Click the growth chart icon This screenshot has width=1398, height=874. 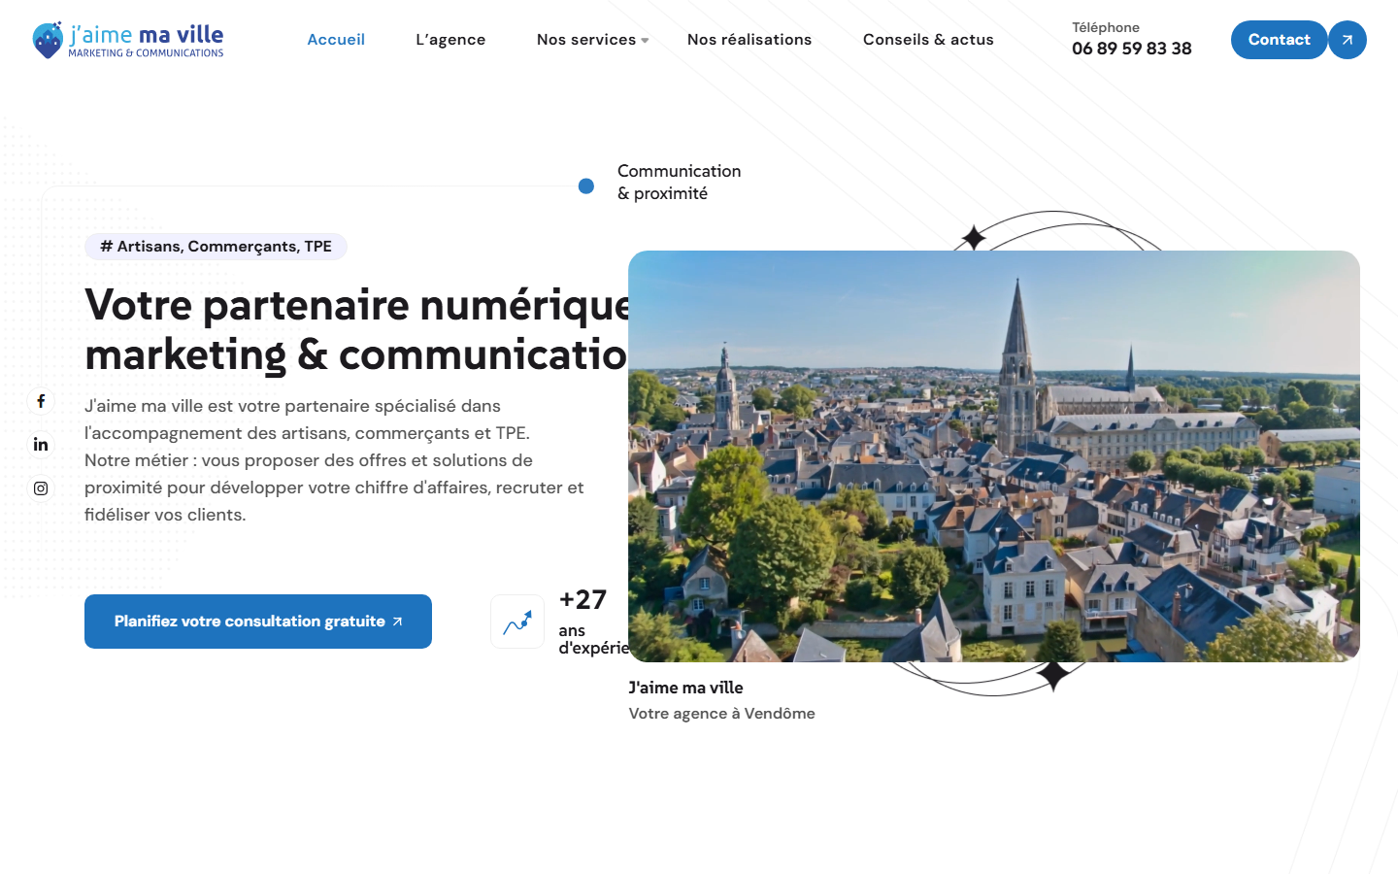(x=517, y=622)
